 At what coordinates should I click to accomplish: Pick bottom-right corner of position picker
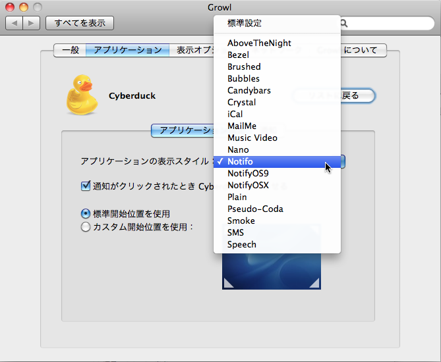[x=314, y=283]
